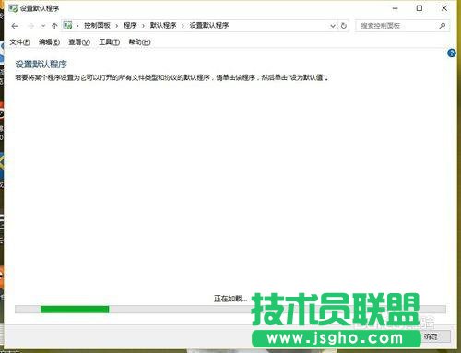Click the forward navigation arrow

31,26
